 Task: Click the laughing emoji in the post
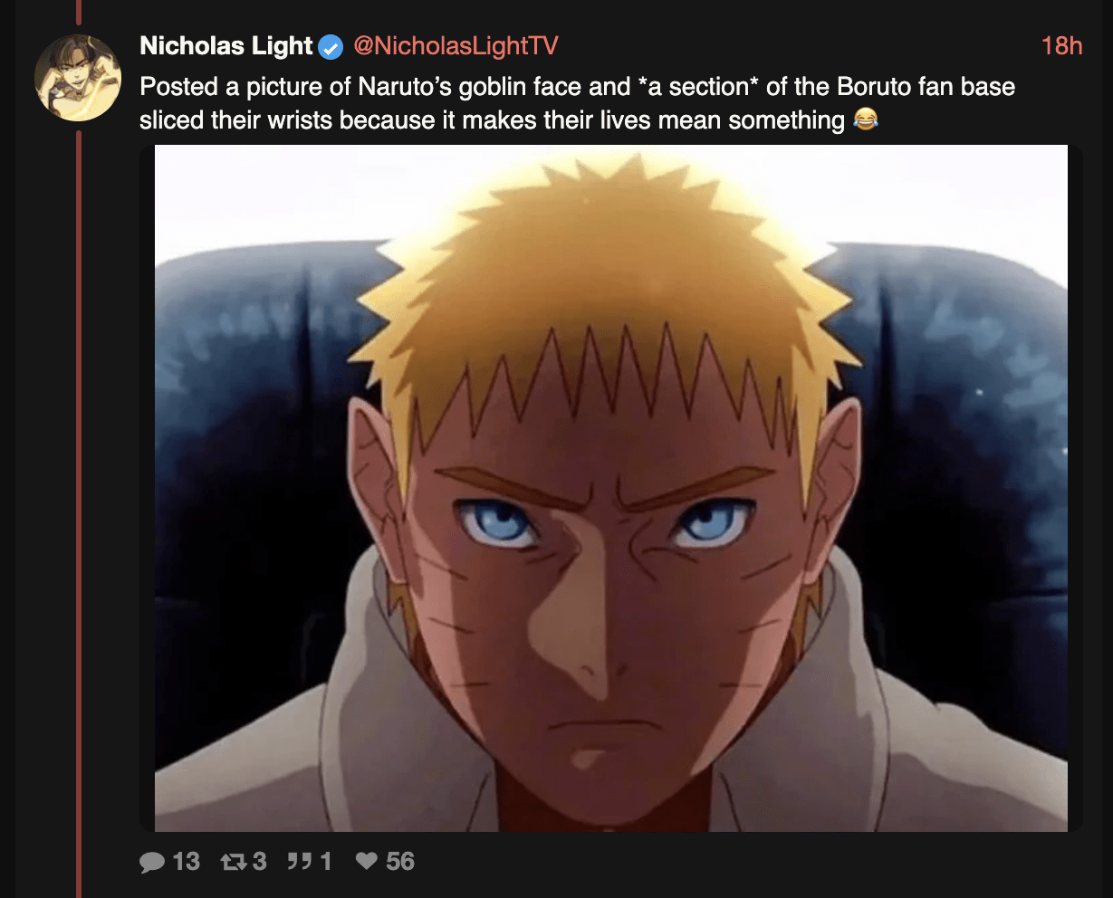coord(866,119)
